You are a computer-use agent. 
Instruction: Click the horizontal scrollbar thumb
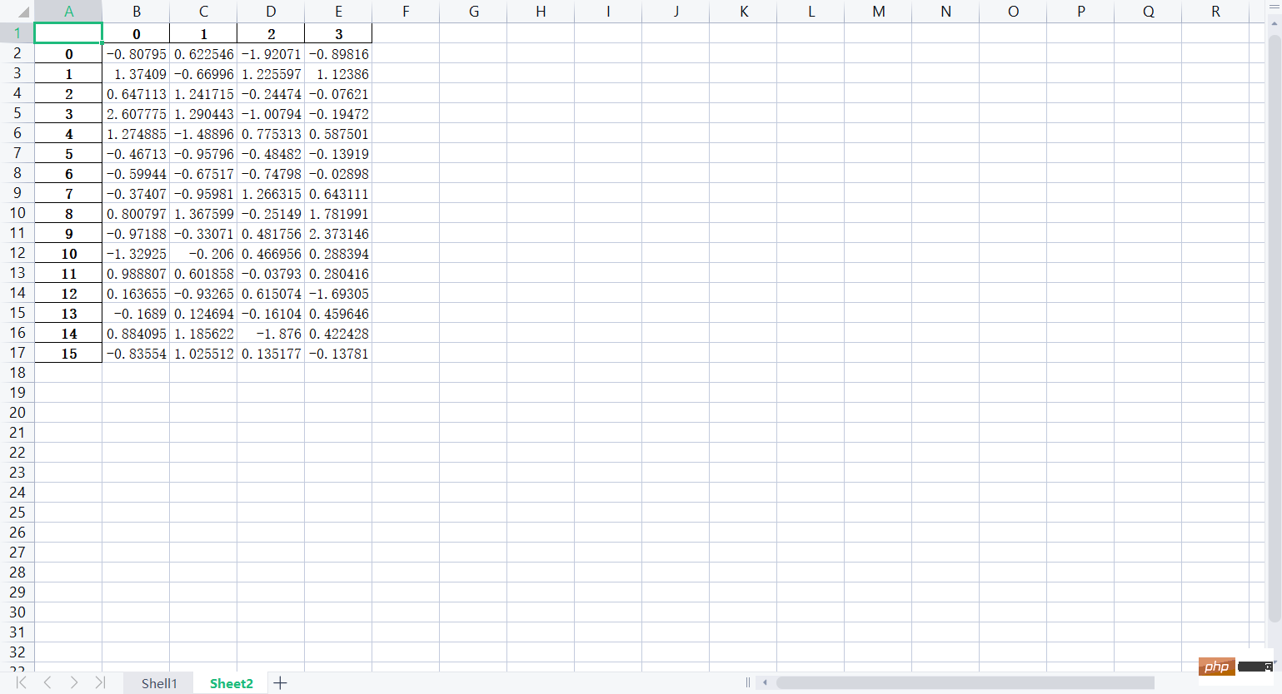(965, 682)
